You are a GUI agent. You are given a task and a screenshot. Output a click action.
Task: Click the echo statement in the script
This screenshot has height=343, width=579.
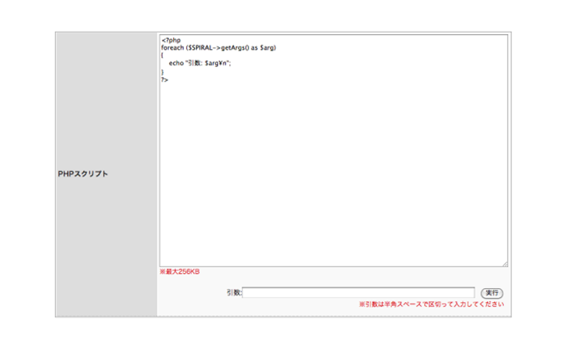pyautogui.click(x=200, y=63)
